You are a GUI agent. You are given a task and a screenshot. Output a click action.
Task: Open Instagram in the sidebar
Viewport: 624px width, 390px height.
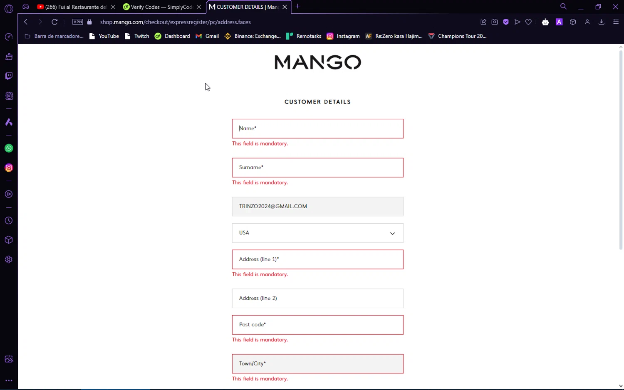tap(9, 168)
